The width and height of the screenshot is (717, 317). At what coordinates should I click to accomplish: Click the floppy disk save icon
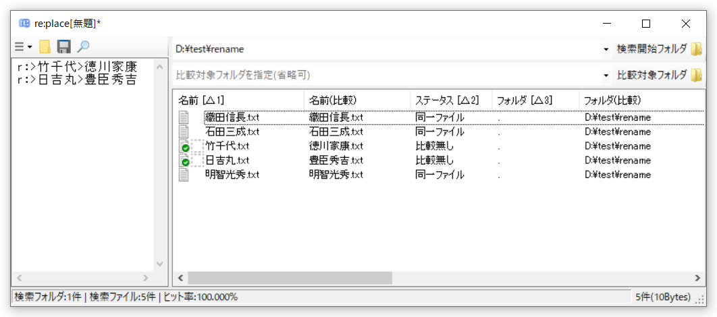coord(63,47)
